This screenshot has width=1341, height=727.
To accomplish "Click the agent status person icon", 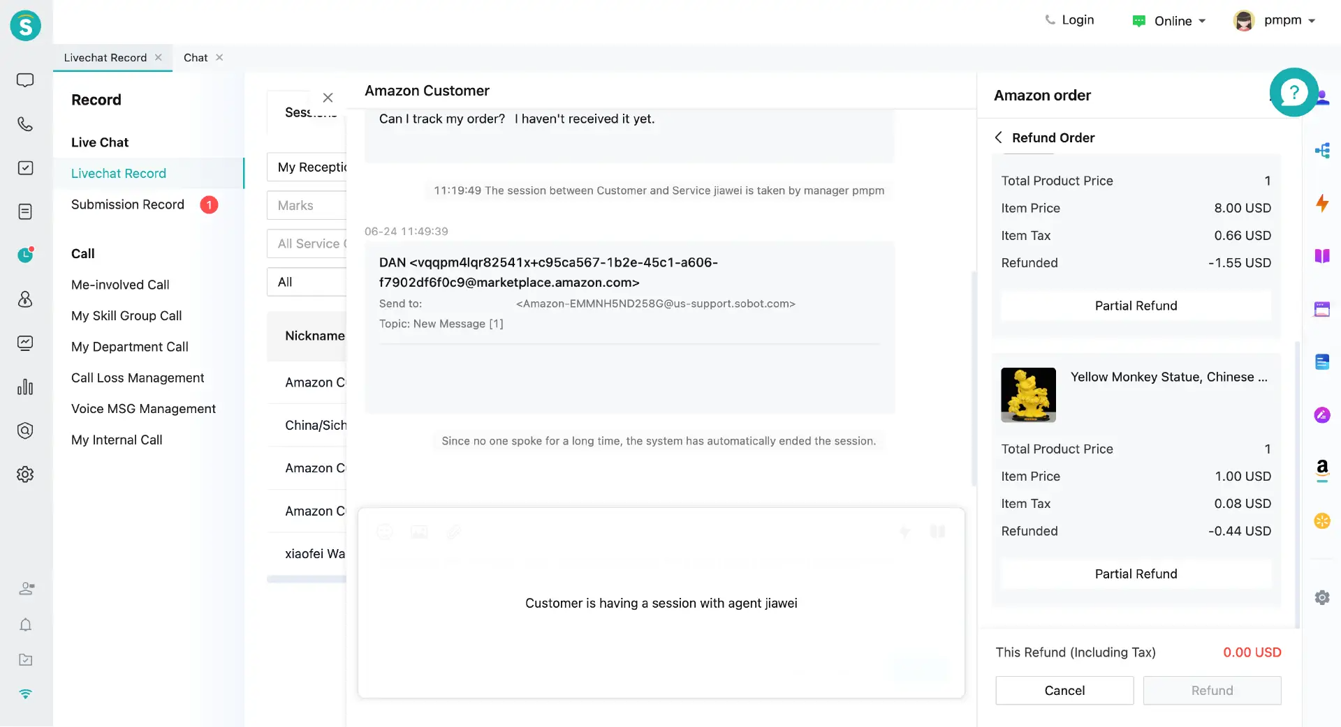I will [x=27, y=589].
